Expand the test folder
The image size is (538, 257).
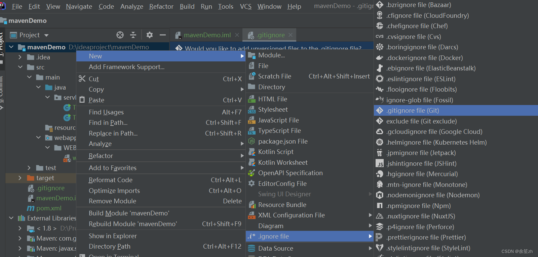[29, 168]
